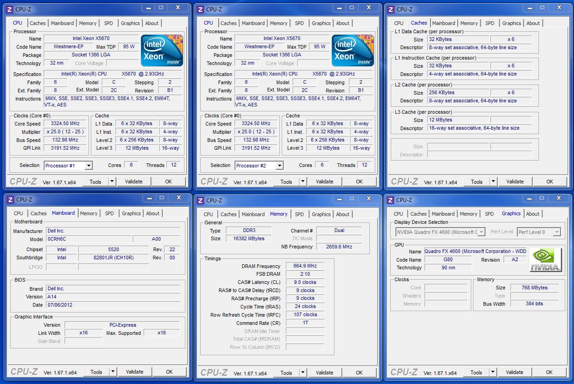Switch to Mainboard tab in Processor #1 window
Image resolution: width=574 pixels, height=384 pixels.
pos(62,23)
